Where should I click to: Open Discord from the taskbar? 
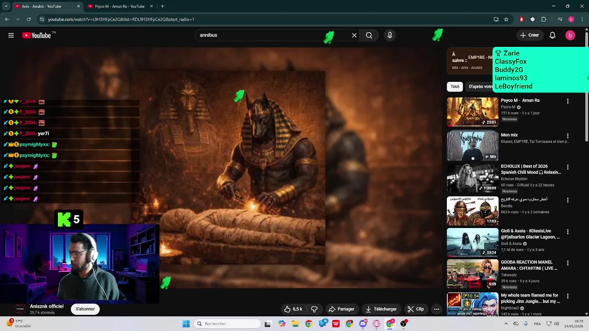point(363,324)
